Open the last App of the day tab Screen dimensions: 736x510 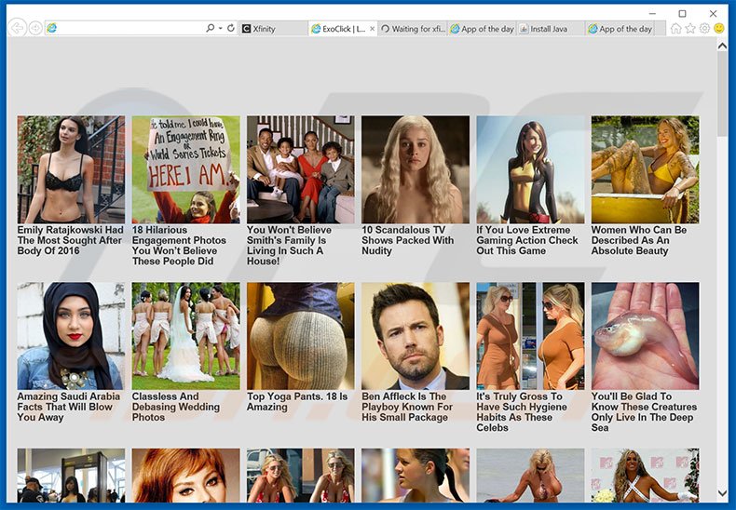[620, 29]
